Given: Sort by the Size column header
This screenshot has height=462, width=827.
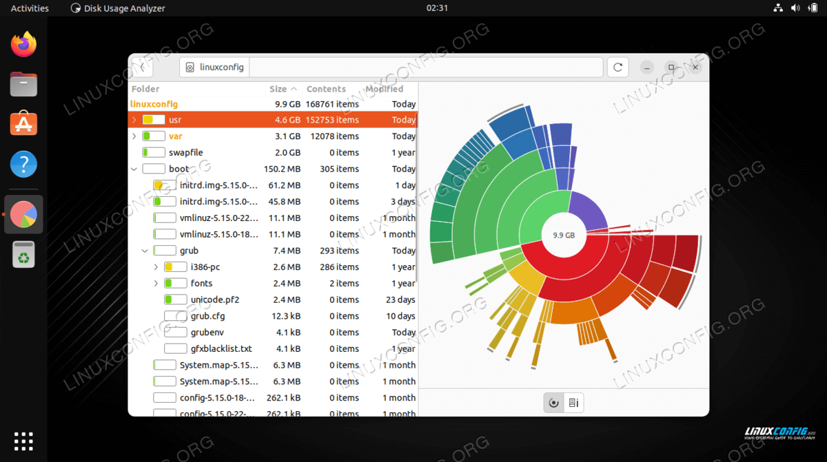Looking at the screenshot, I should point(283,89).
